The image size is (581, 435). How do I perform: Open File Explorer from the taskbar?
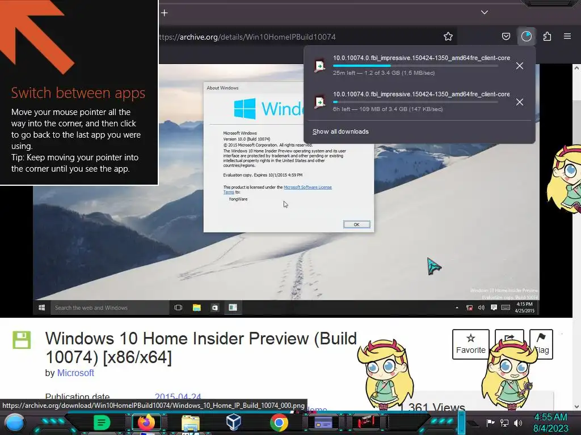(191, 424)
